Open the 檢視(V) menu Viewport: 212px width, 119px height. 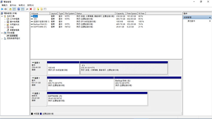click(22, 5)
